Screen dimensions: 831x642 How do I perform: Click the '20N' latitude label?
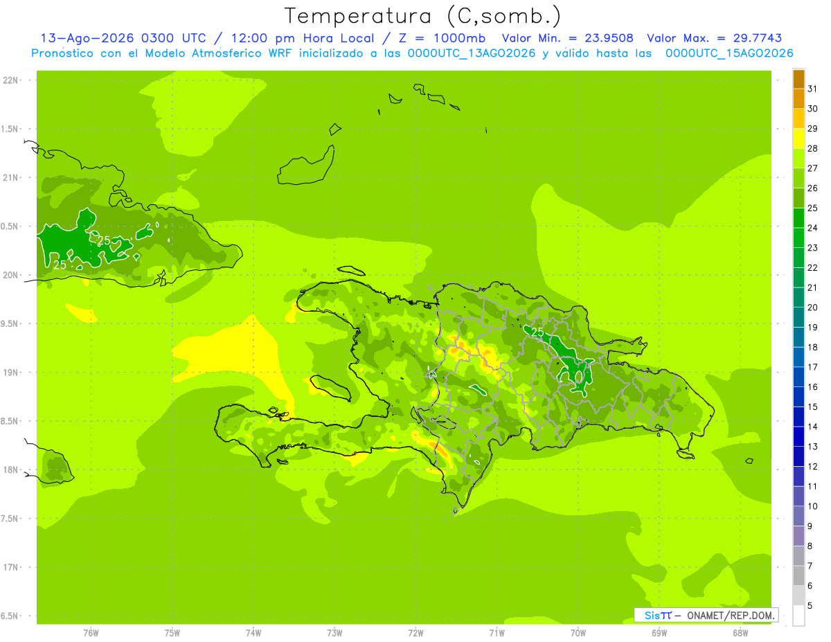[11, 275]
